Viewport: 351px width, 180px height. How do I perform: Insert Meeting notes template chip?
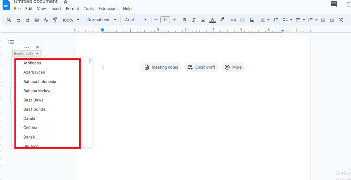[x=161, y=67]
